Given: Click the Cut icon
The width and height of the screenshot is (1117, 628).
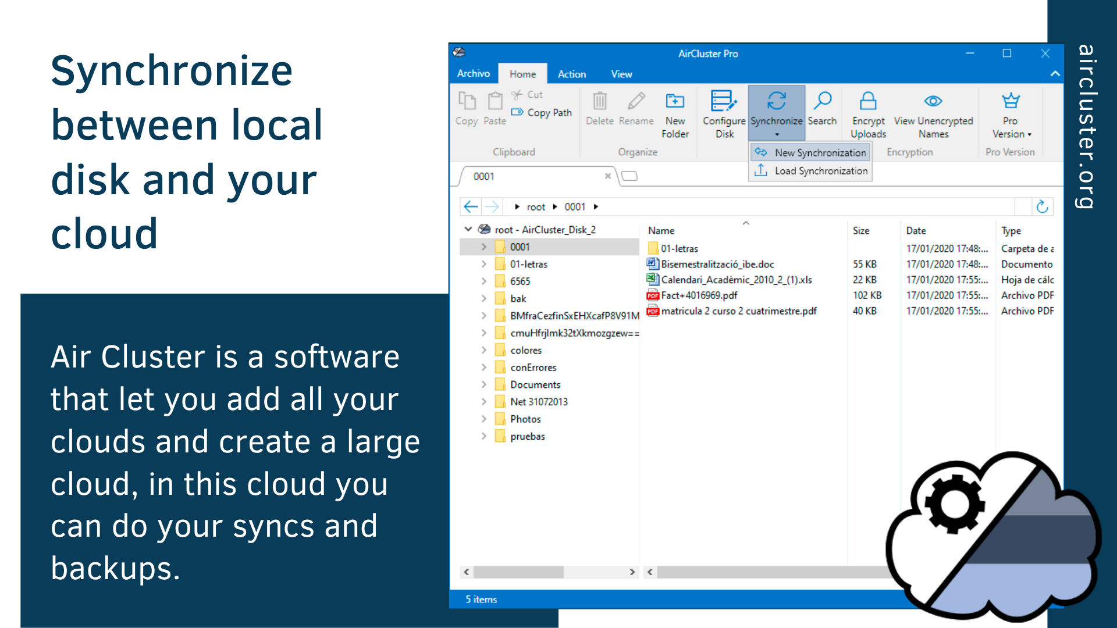Looking at the screenshot, I should click(x=517, y=94).
